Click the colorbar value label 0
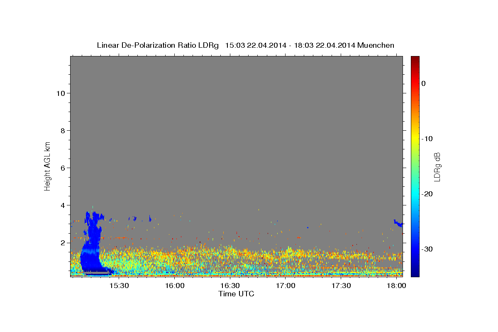Image resolution: width=498 pixels, height=332 pixels. click(x=424, y=83)
